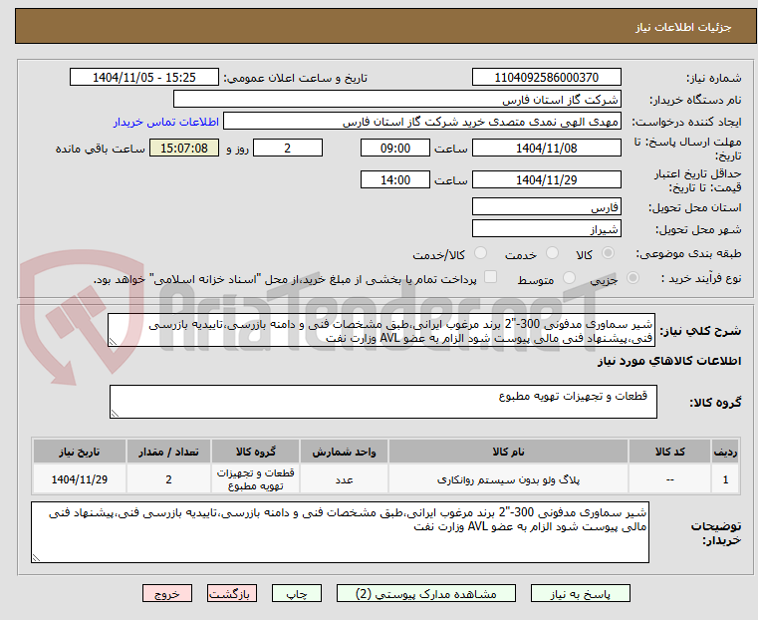Click the ردیف column header
758x620 pixels.
[x=725, y=452]
